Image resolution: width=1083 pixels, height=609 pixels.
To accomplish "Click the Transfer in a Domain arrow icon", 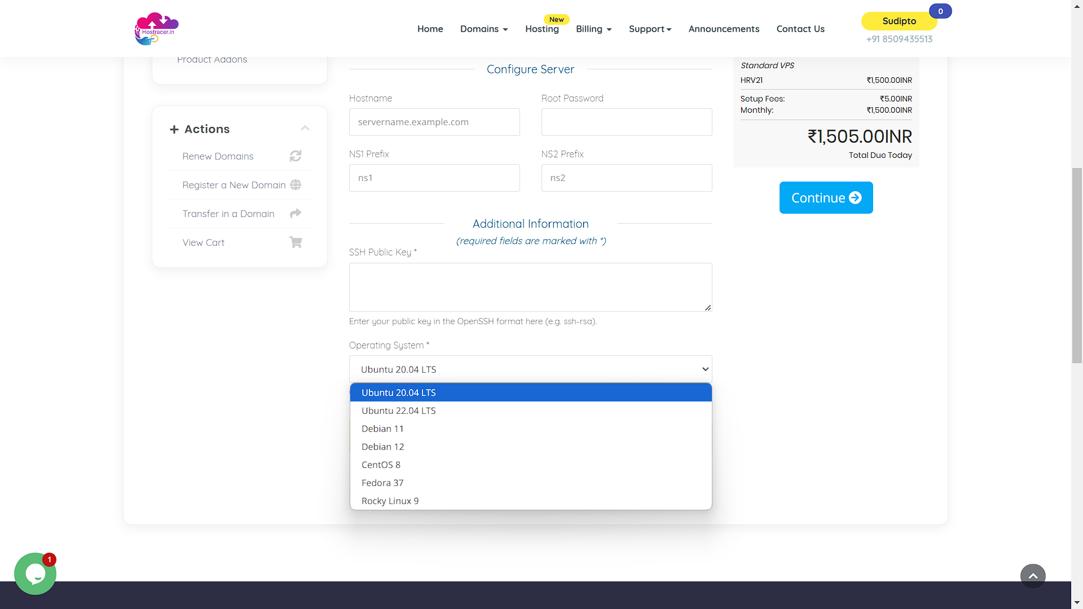I will (296, 214).
